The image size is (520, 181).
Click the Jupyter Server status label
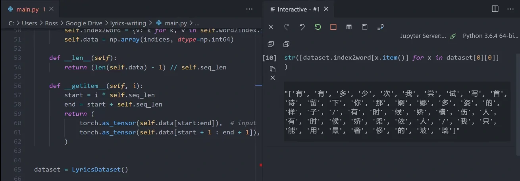tap(423, 36)
